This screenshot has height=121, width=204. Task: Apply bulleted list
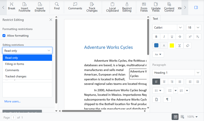coord(170,90)
